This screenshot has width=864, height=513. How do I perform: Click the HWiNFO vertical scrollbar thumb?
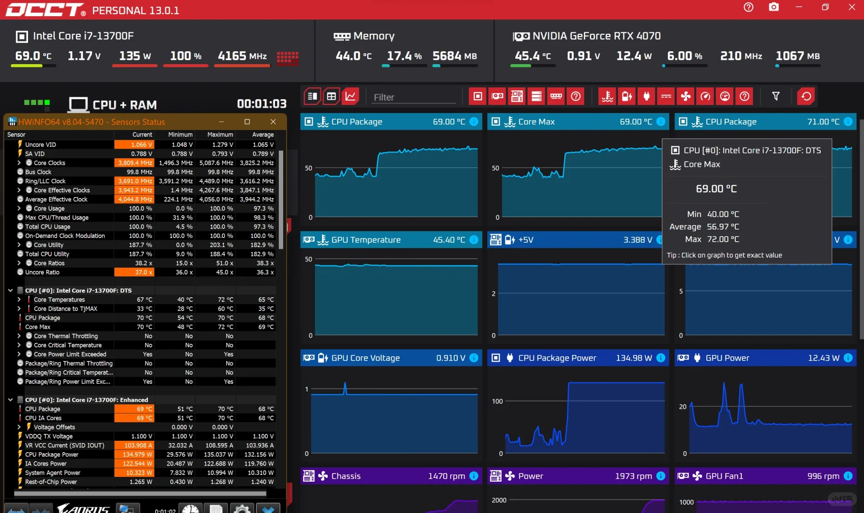point(281,199)
